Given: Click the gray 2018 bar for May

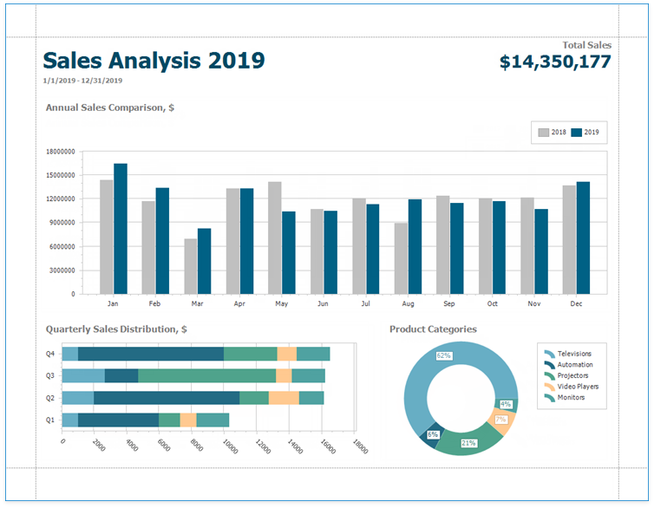Looking at the screenshot, I should (x=274, y=238).
